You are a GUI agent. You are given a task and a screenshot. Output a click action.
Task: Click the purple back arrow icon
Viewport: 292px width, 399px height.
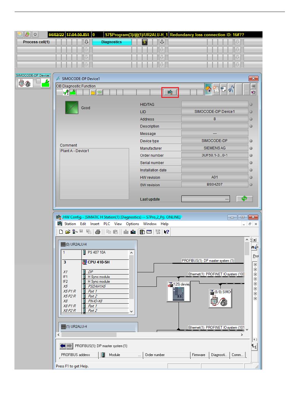coord(253,92)
